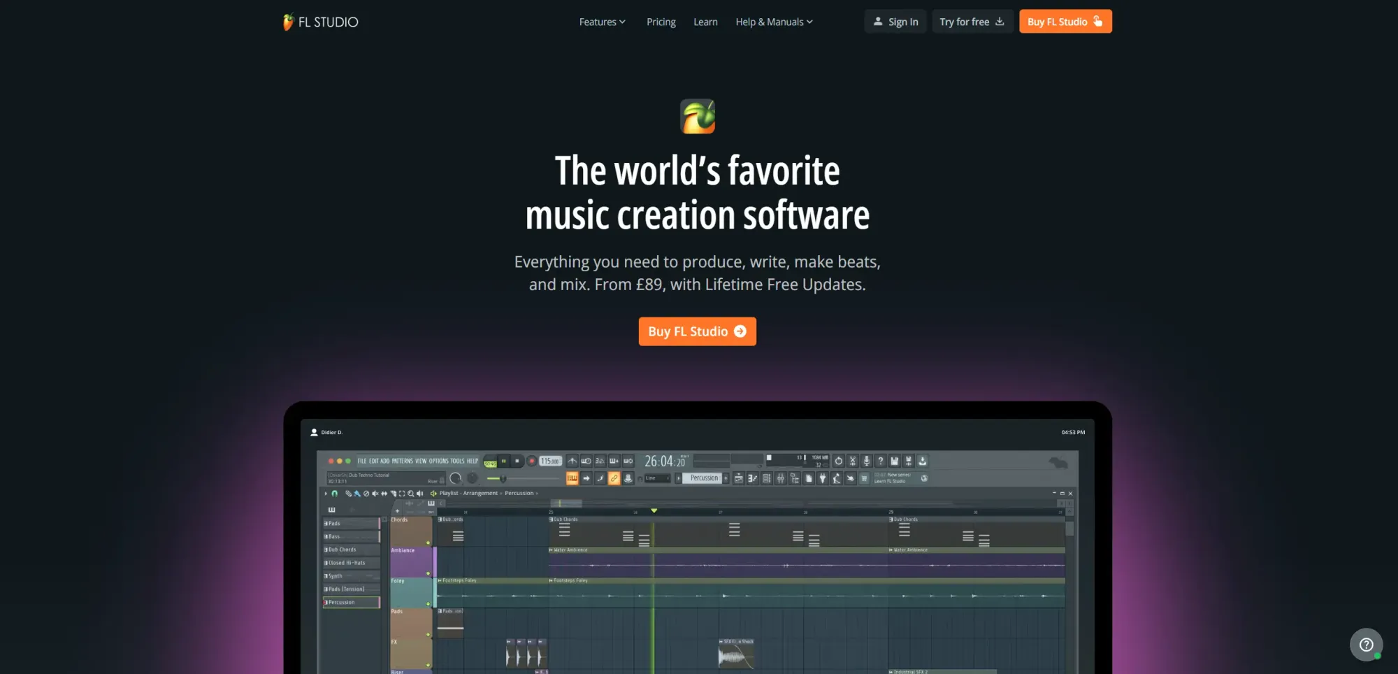Click the Pricing link in the navigation

pyautogui.click(x=661, y=22)
